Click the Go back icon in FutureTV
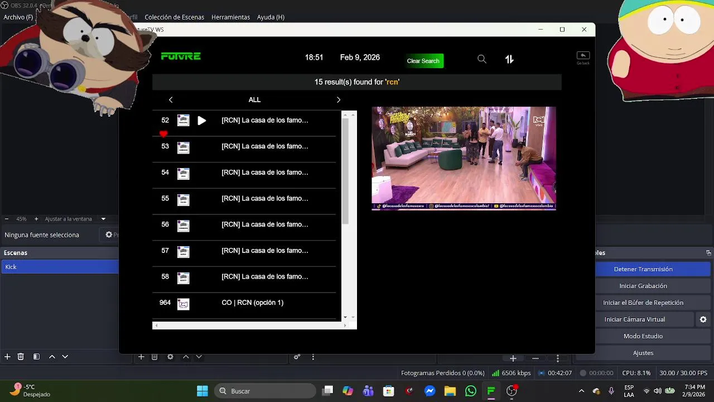The image size is (714, 402). [x=583, y=57]
